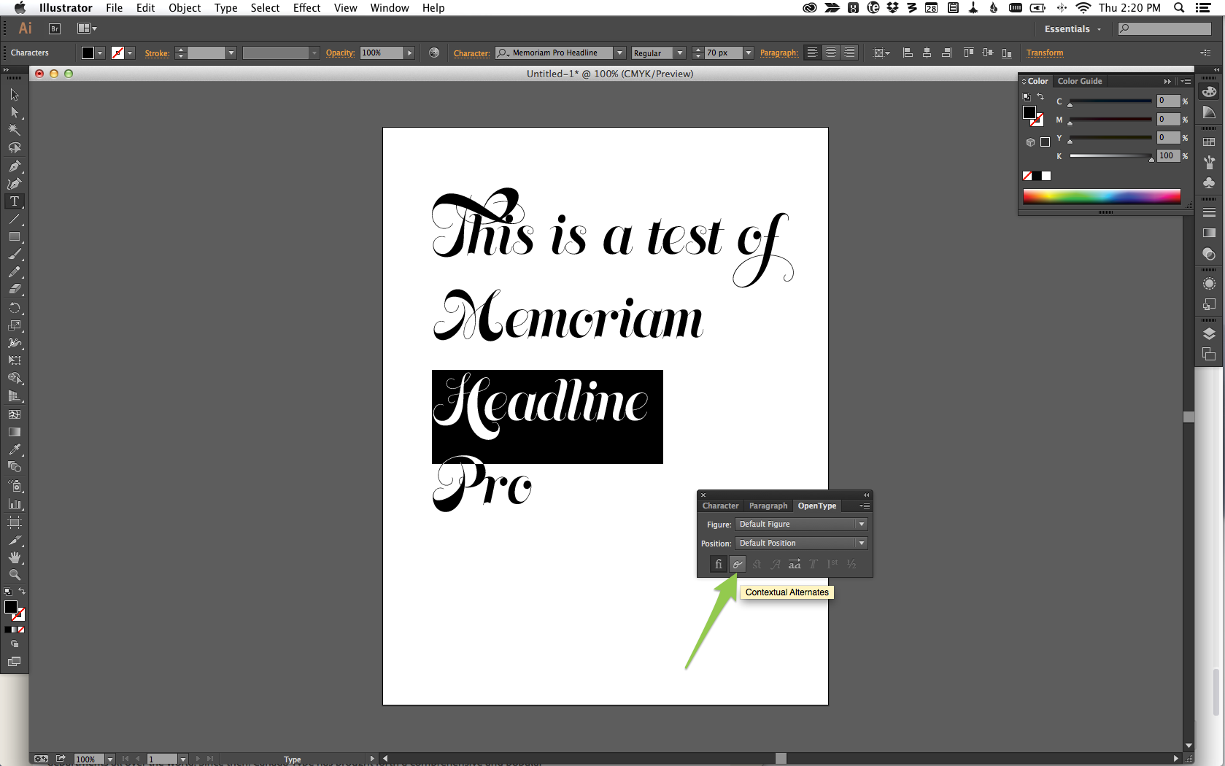The width and height of the screenshot is (1225, 766).
Task: Toggle Discretionary Ligatures button
Action: (757, 564)
